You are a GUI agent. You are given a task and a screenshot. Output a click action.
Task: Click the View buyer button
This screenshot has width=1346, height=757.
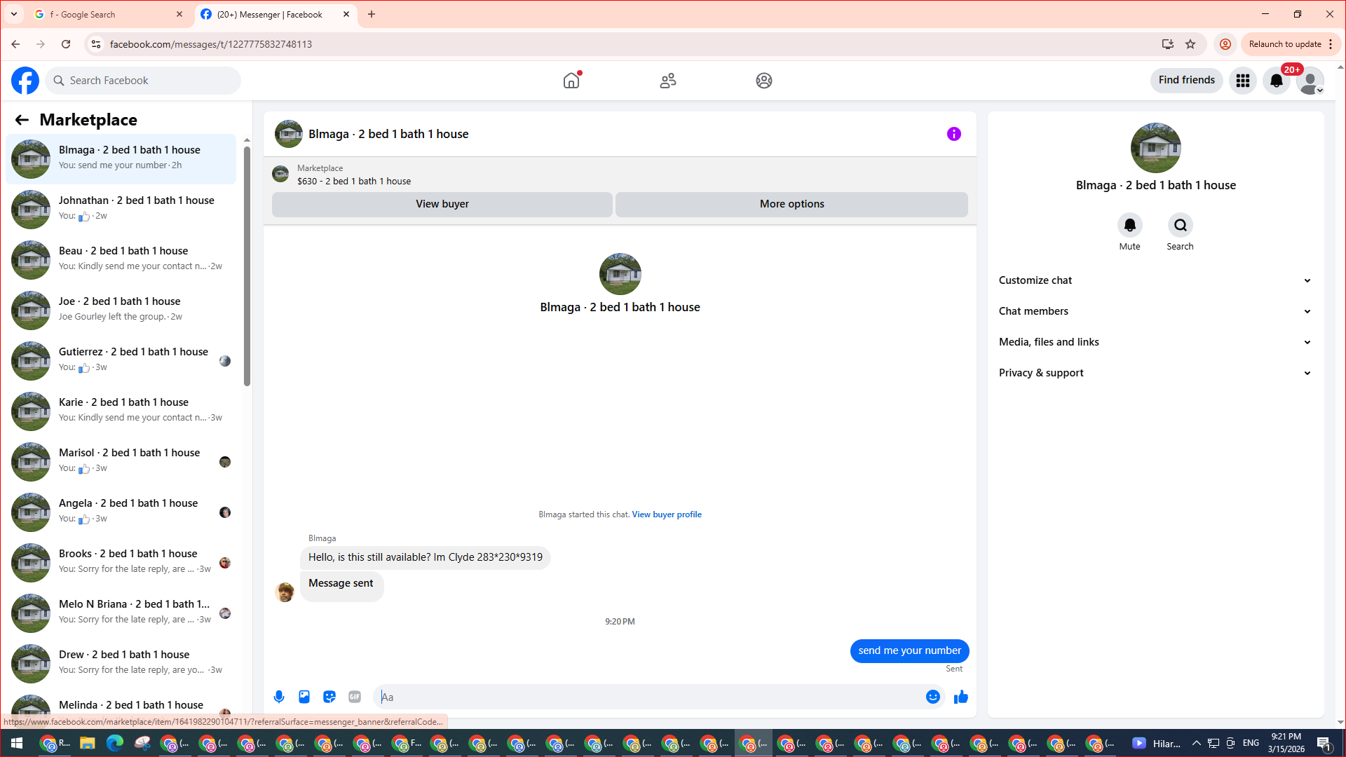tap(442, 204)
